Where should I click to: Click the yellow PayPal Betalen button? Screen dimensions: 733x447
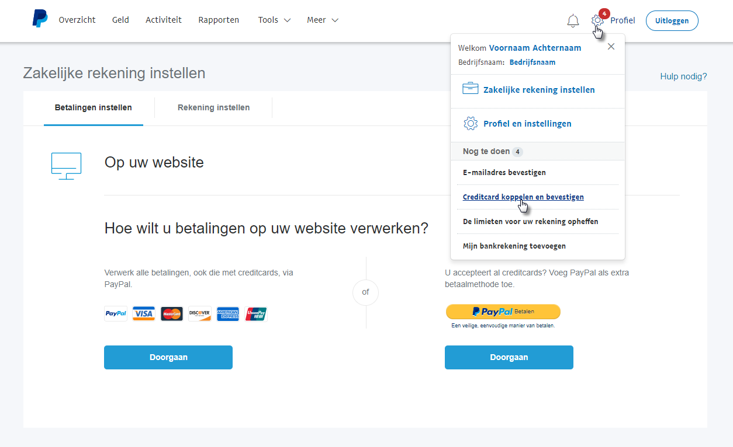coord(503,312)
